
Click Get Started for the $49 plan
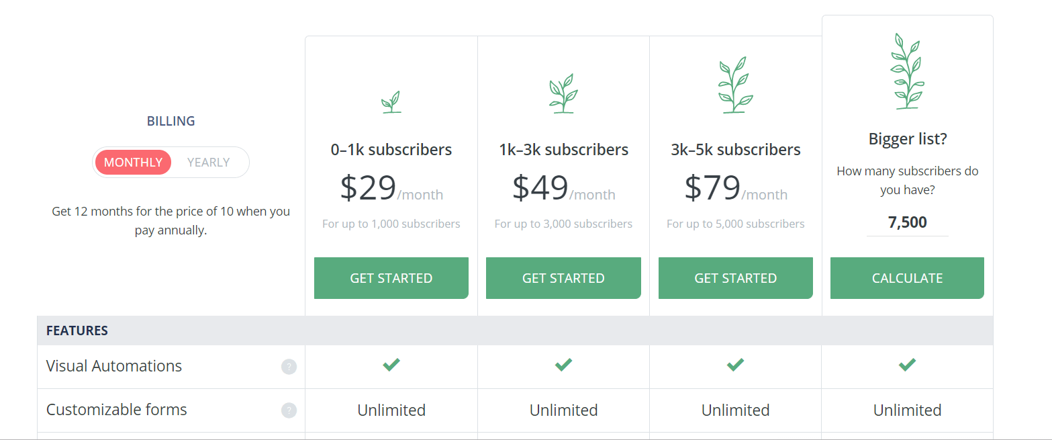click(x=563, y=278)
